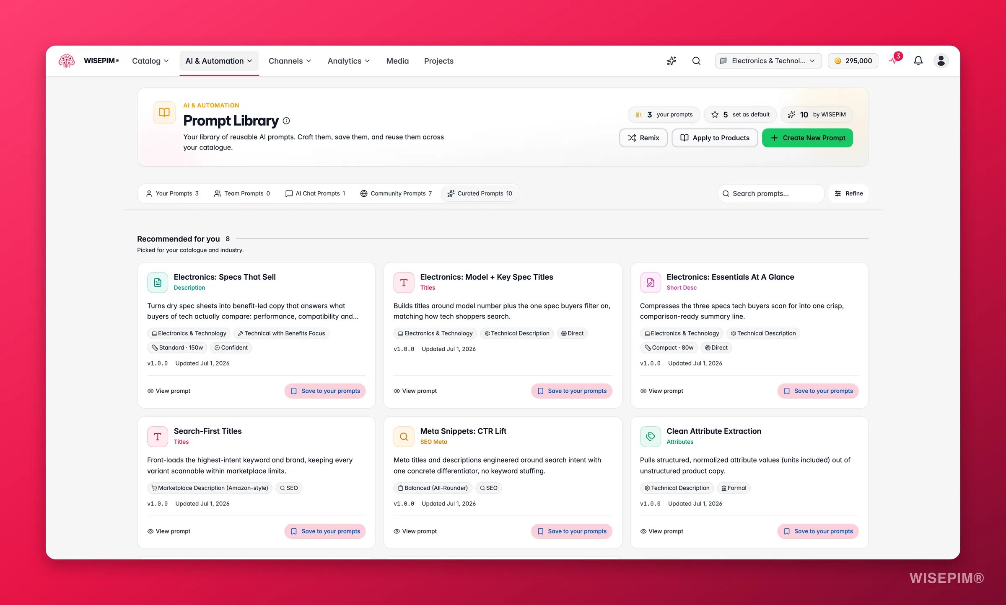1006x605 pixels.
Task: Switch to the Your Prompts tab
Action: 172,193
